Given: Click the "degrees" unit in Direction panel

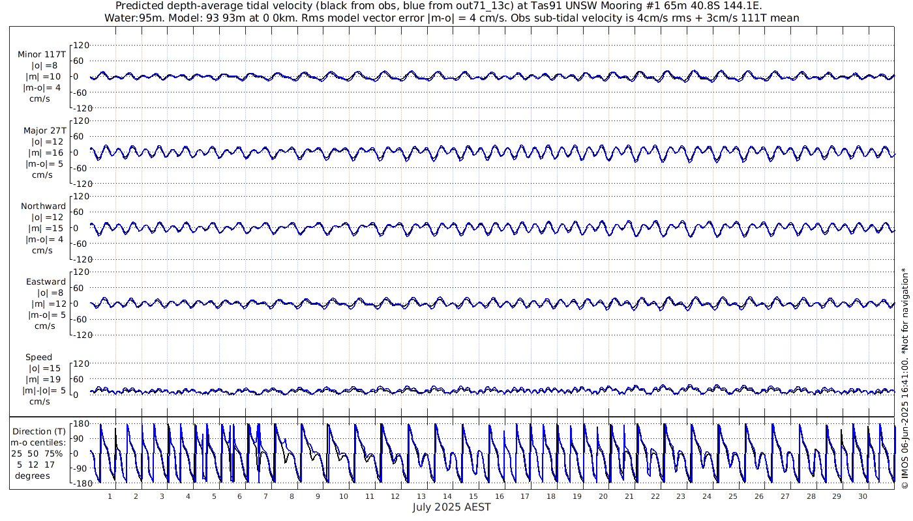Looking at the screenshot, I should click(33, 475).
